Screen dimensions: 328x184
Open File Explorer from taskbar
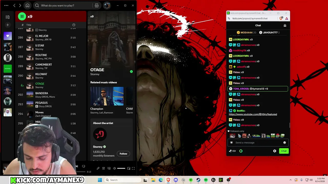coord(153,180)
